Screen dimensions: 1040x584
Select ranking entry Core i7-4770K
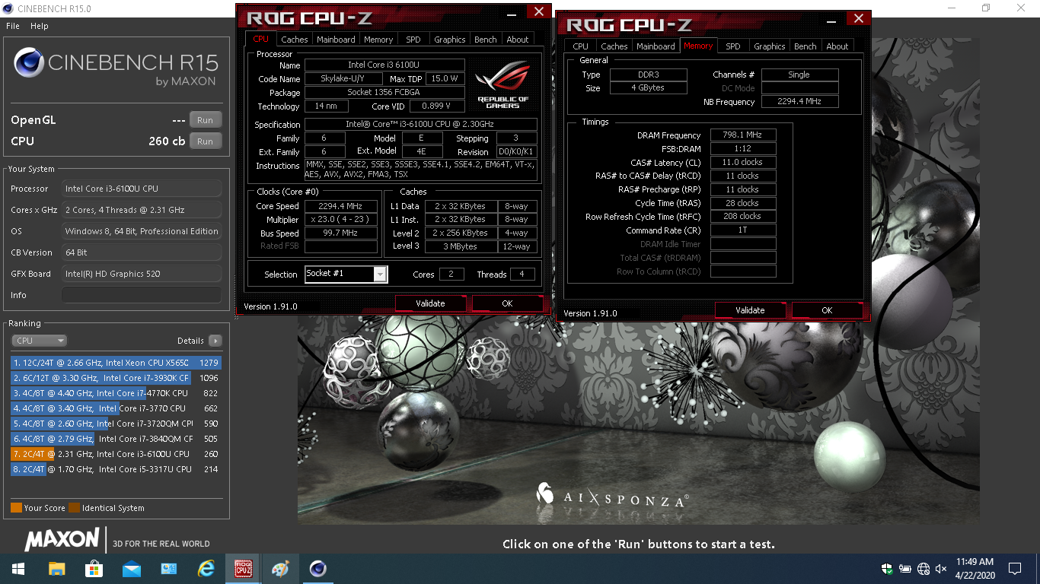point(116,393)
